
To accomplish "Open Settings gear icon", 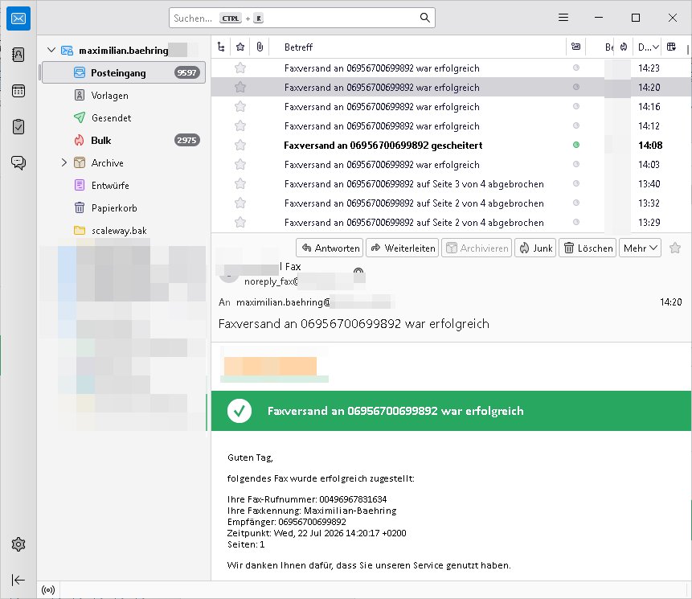I will tap(18, 544).
